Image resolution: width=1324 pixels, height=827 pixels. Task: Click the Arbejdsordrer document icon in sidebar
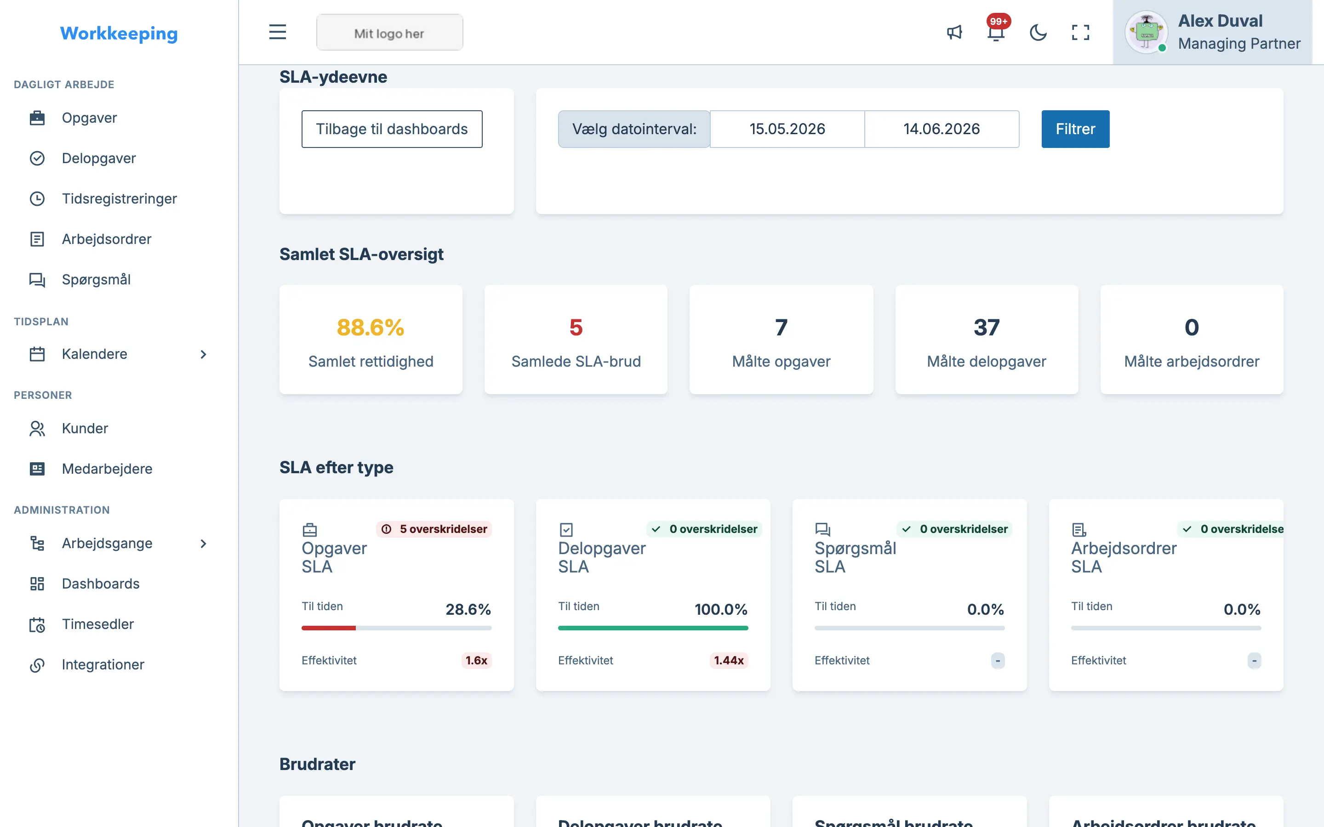click(x=37, y=239)
